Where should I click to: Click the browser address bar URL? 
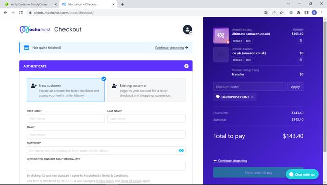[x=64, y=13]
